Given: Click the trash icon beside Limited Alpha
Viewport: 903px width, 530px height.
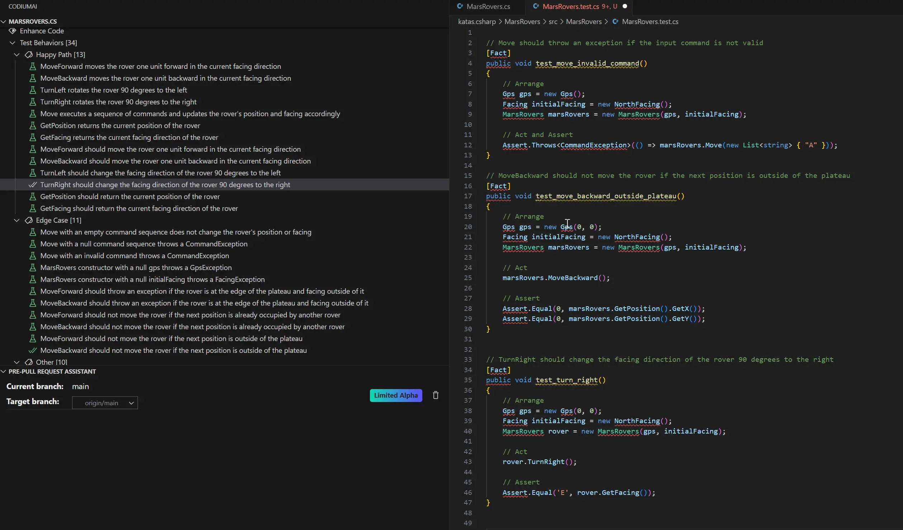Looking at the screenshot, I should point(436,395).
